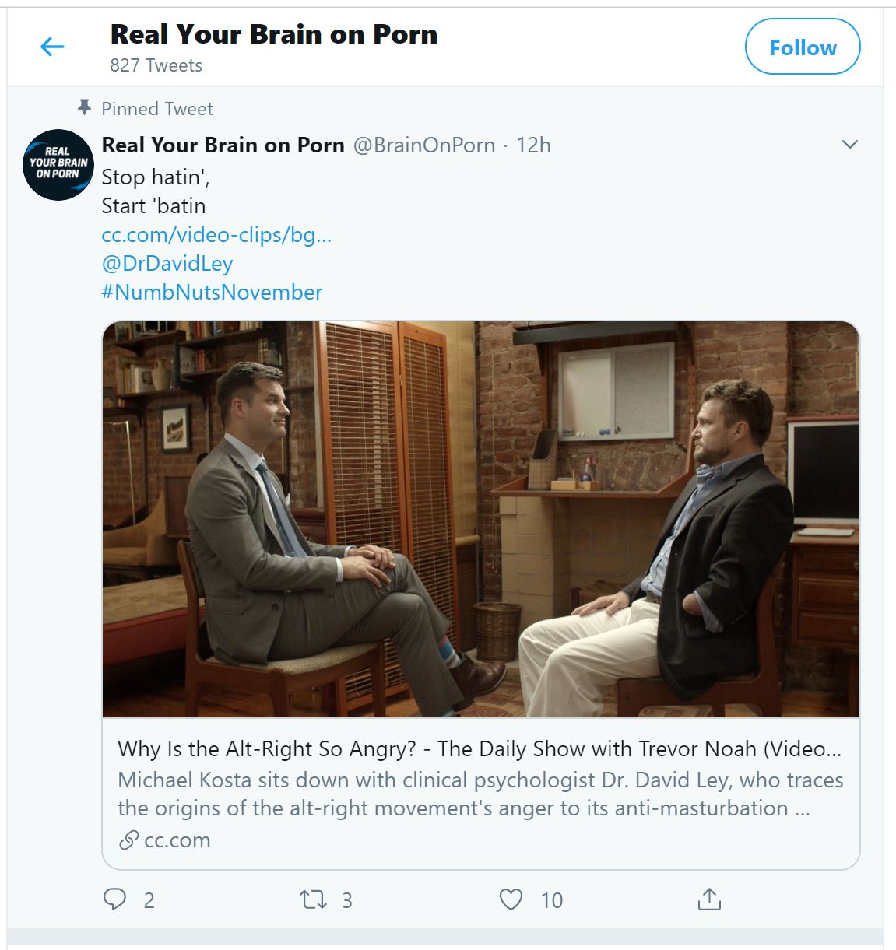Visit the @DrDavidLey mention

[167, 263]
